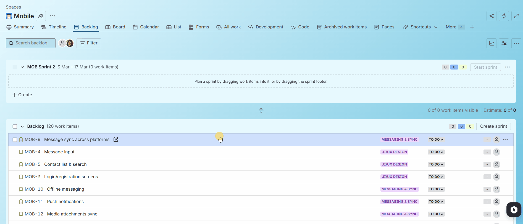Change status of MOB-5 via TO DO dropdown

pos(436,164)
